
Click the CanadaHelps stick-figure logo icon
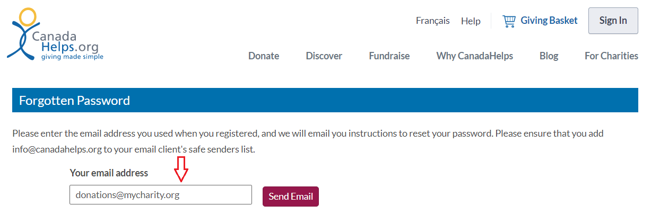[23, 34]
